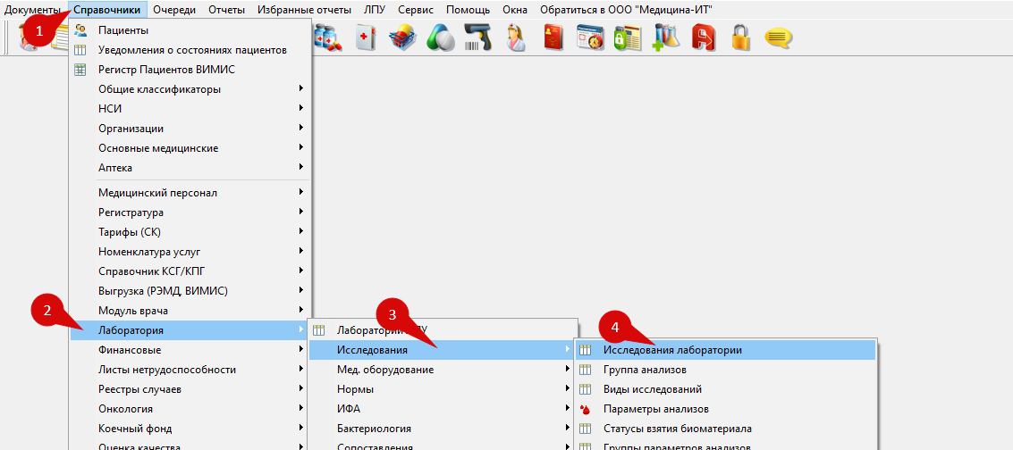Screen dimensions: 1013x450
Task: Open the calendar with clock schedule icon
Action: (x=590, y=37)
